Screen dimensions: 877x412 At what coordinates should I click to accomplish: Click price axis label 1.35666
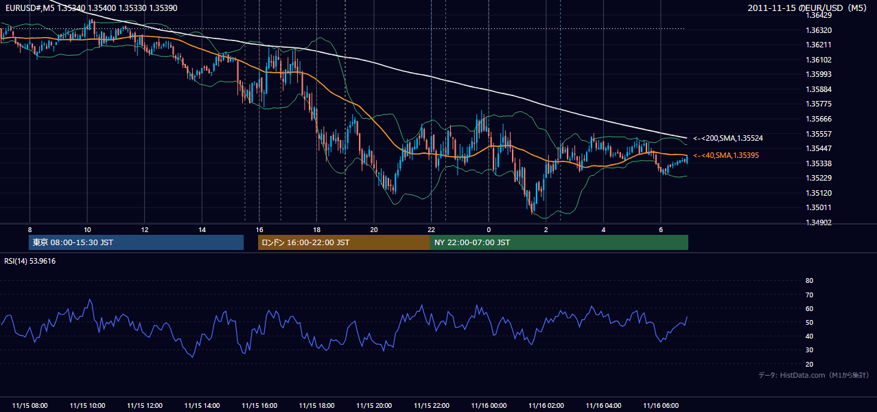click(819, 119)
